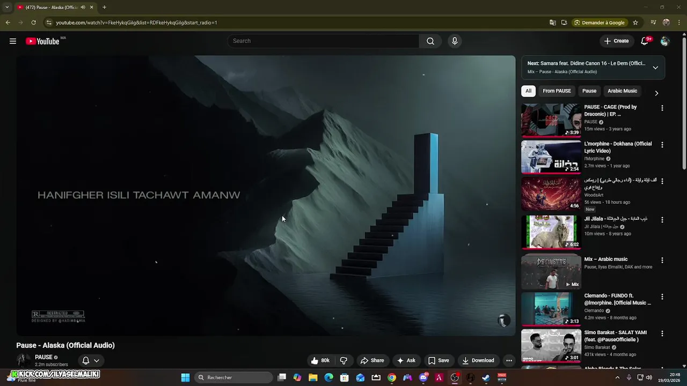Select the From PAUSE filter chip

click(557, 91)
